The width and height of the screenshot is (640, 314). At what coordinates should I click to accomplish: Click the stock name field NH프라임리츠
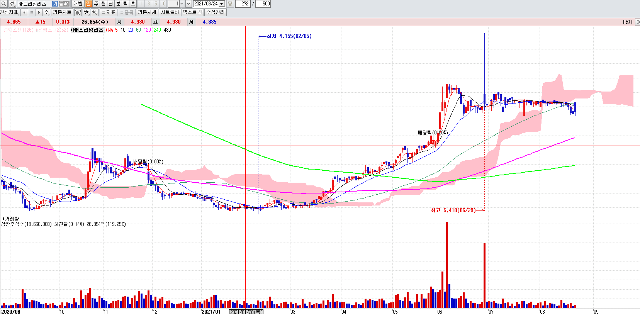pos(34,4)
